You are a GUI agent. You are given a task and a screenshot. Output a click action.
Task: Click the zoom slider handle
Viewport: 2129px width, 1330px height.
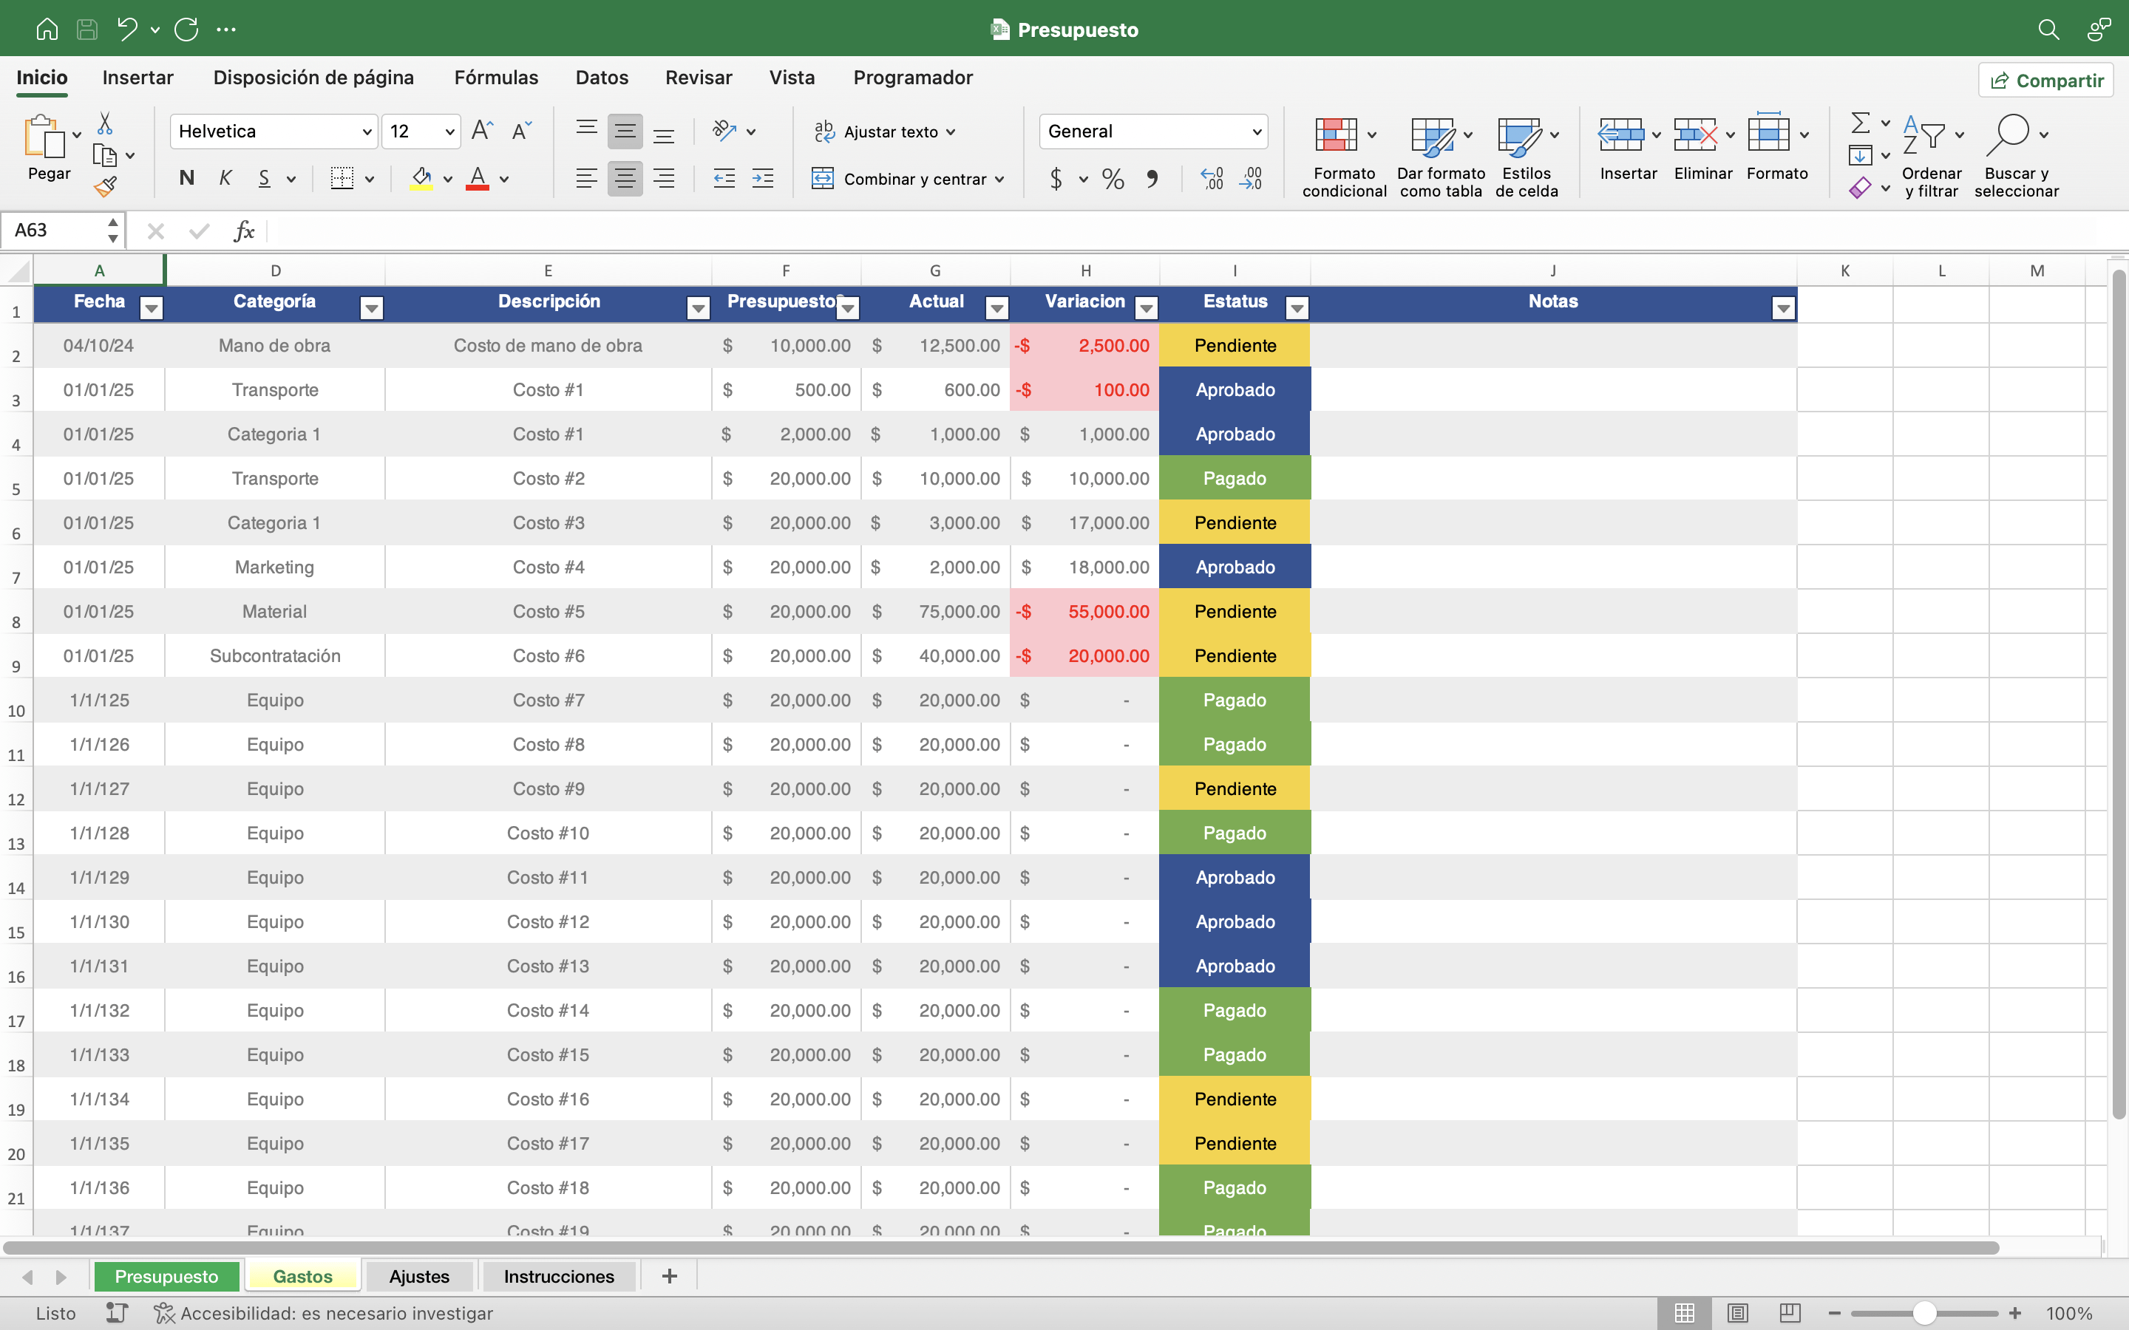tap(1924, 1313)
